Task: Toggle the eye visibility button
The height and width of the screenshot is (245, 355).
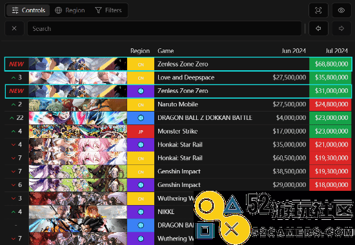Action: pos(341,10)
